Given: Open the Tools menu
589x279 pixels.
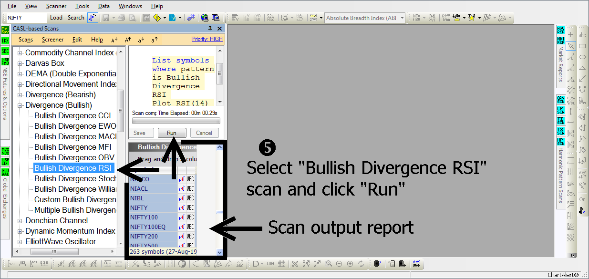Looking at the screenshot, I should click(82, 6).
